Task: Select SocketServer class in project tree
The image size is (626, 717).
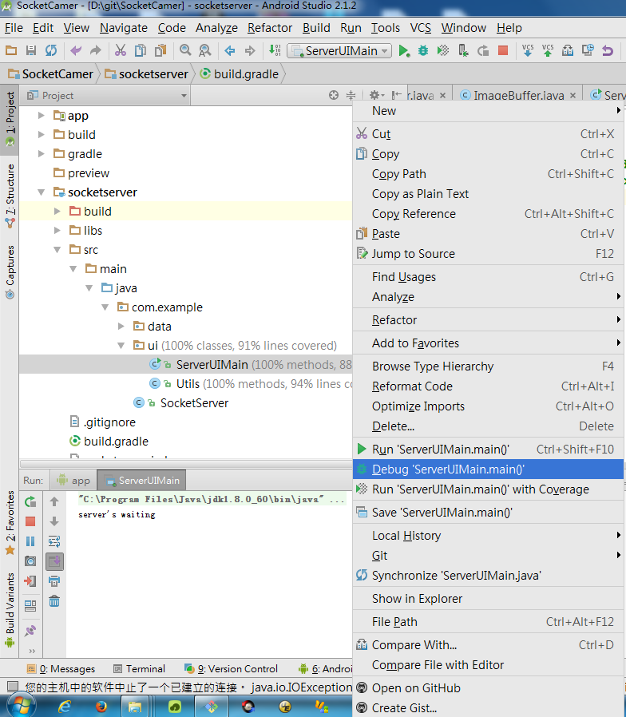Action: point(194,403)
